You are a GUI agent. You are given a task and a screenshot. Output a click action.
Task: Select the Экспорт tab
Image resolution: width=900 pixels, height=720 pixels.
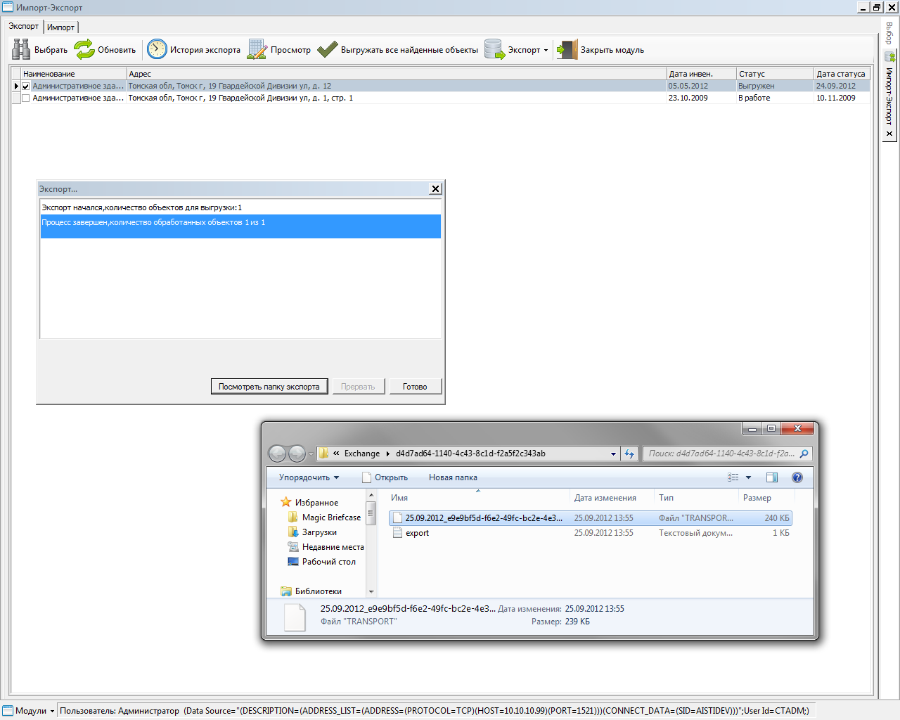(23, 26)
